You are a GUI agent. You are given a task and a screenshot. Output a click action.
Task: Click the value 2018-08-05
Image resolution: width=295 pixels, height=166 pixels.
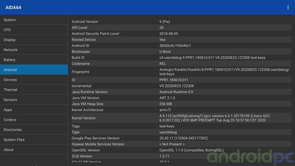[x=169, y=34]
